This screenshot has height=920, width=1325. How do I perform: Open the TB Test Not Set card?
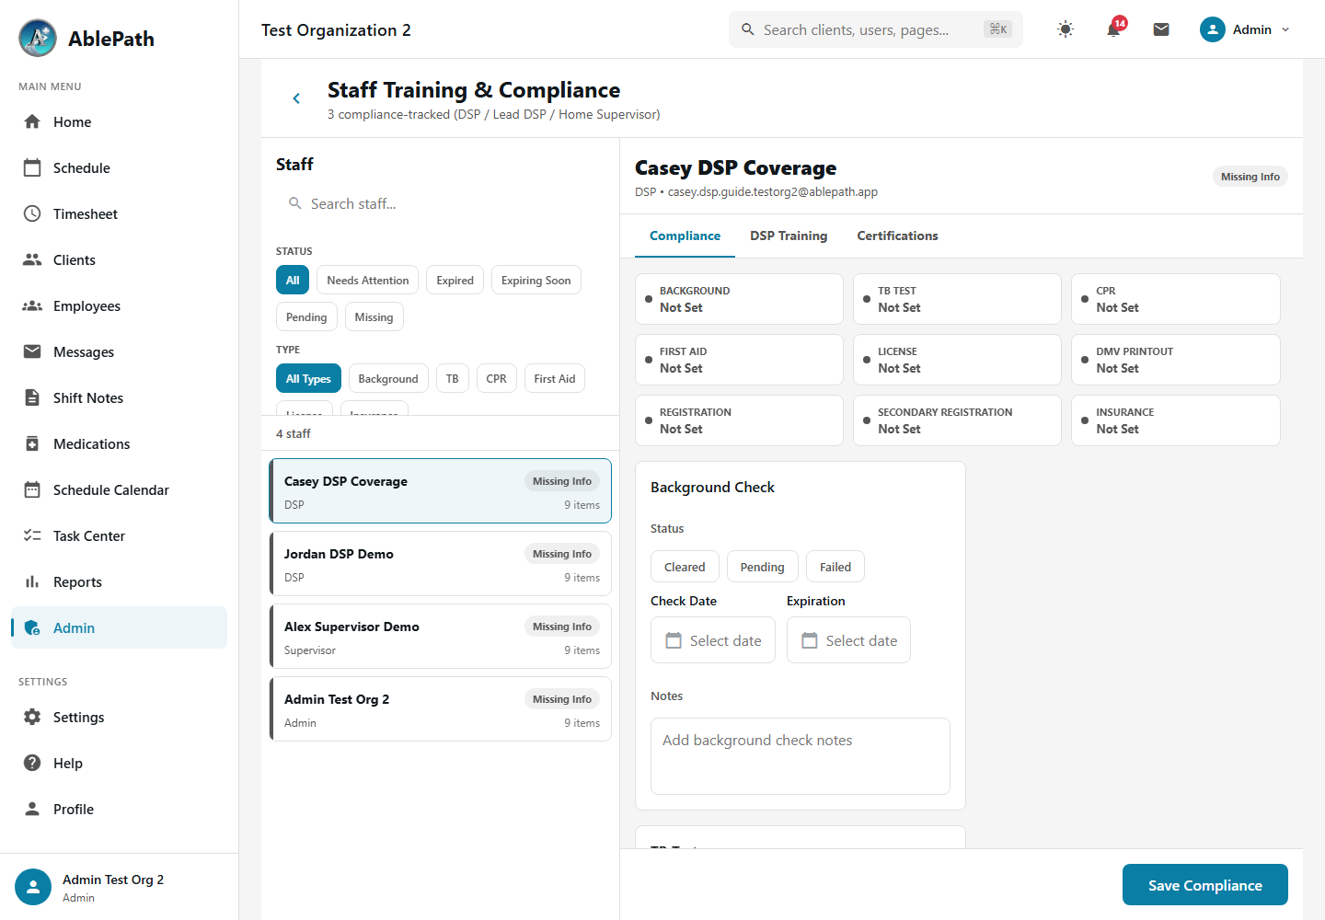coord(957,299)
